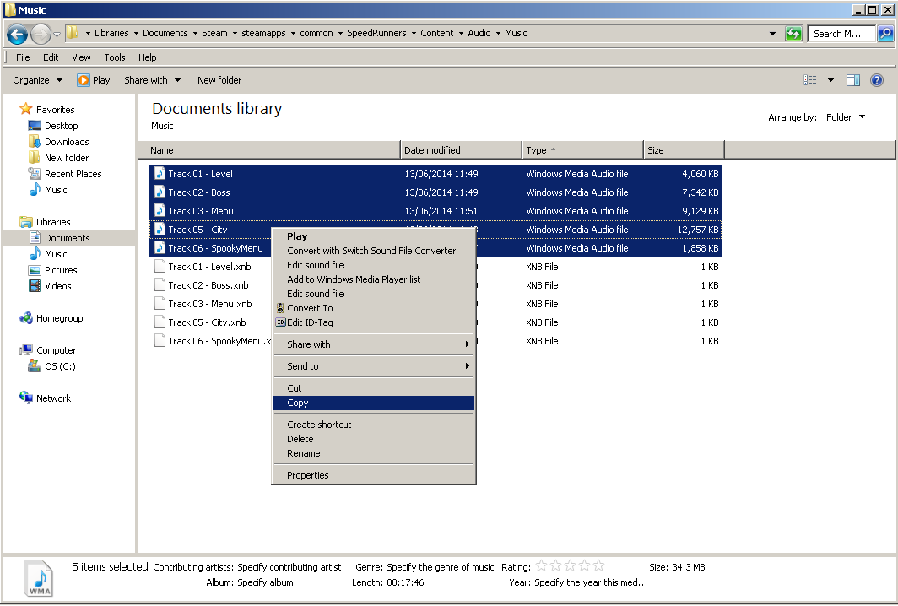Choose Play in context menu
Viewport: 898px width, 606px height.
pos(373,236)
